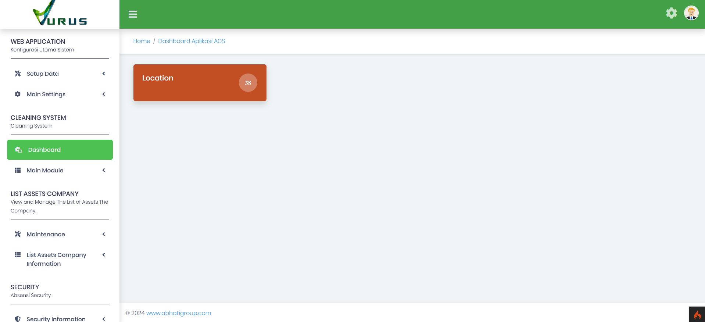Open the Location card
This screenshot has width=705, height=322.
(200, 83)
